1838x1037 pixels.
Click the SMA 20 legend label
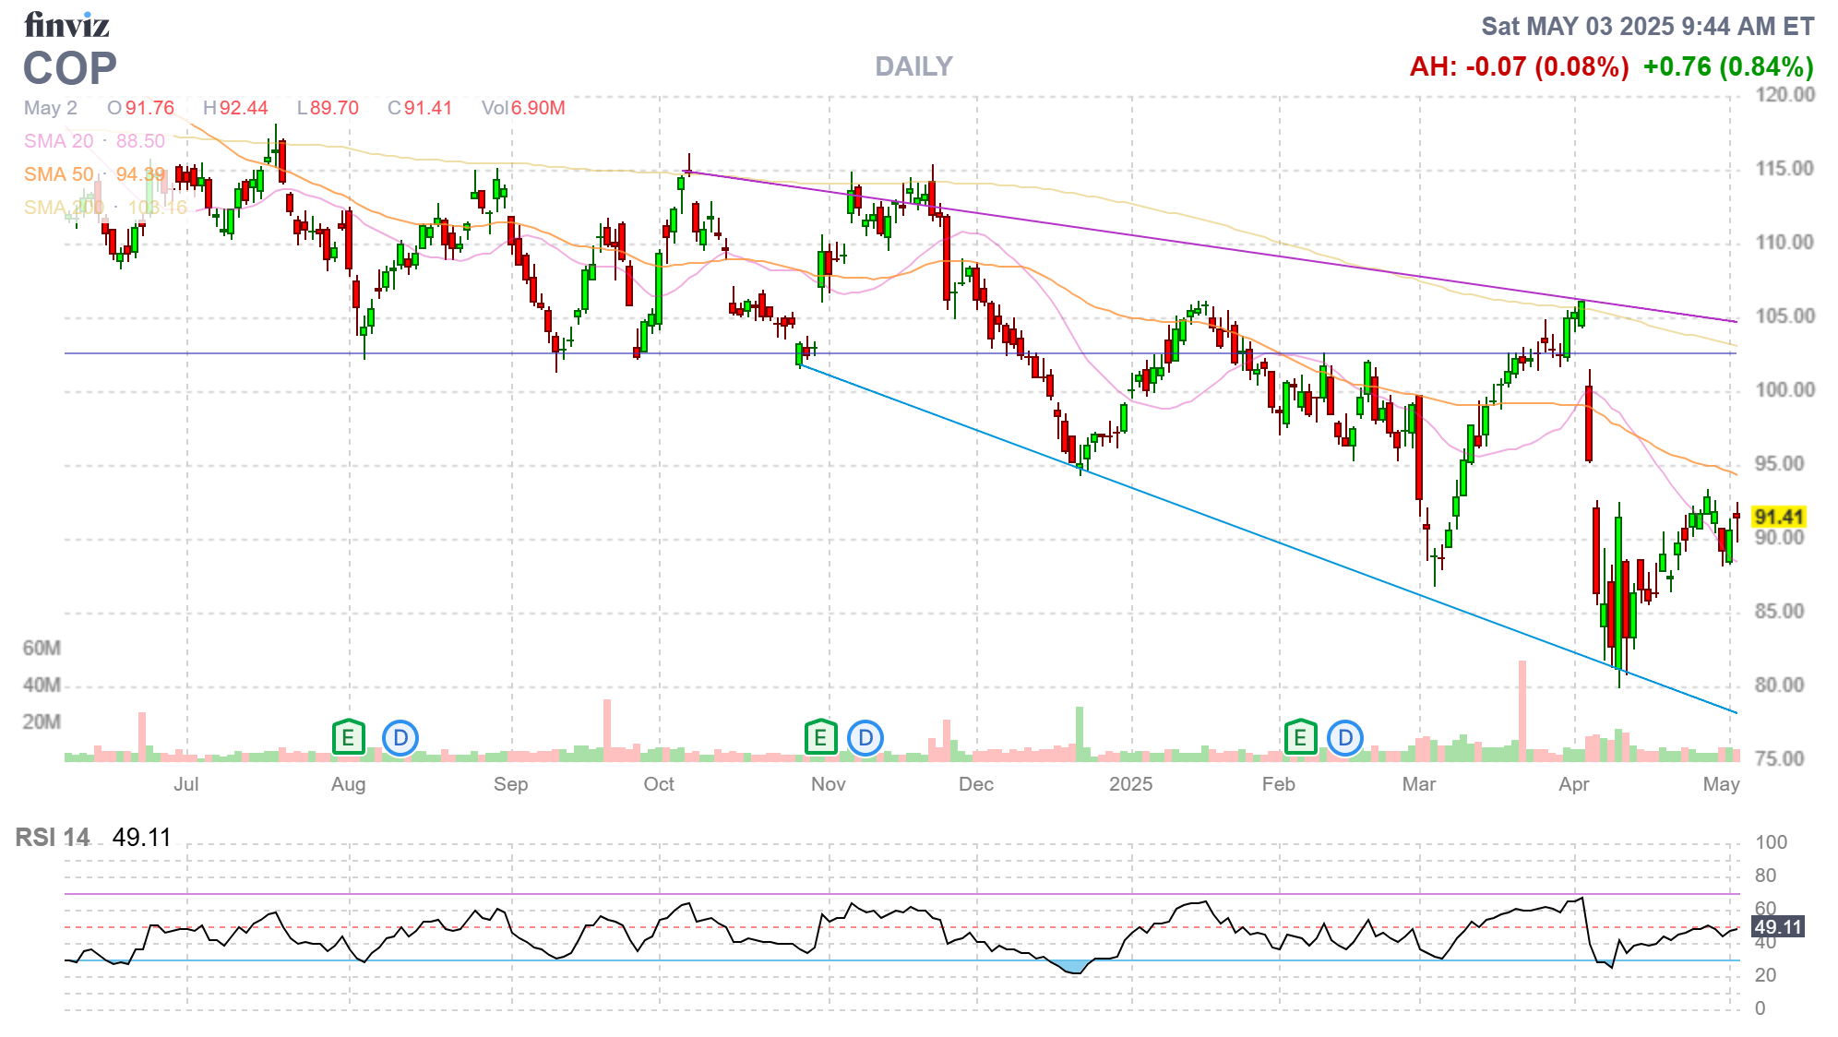pyautogui.click(x=58, y=141)
